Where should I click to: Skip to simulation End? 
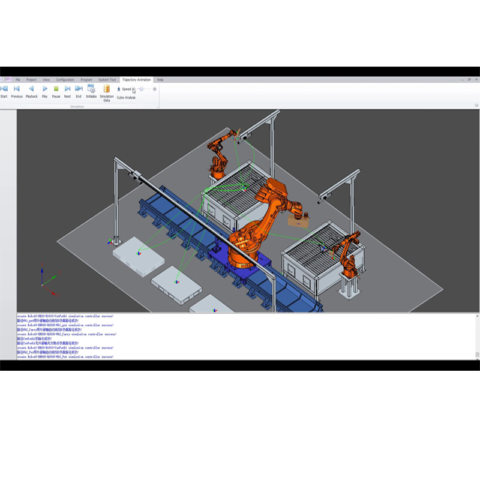pos(79,92)
